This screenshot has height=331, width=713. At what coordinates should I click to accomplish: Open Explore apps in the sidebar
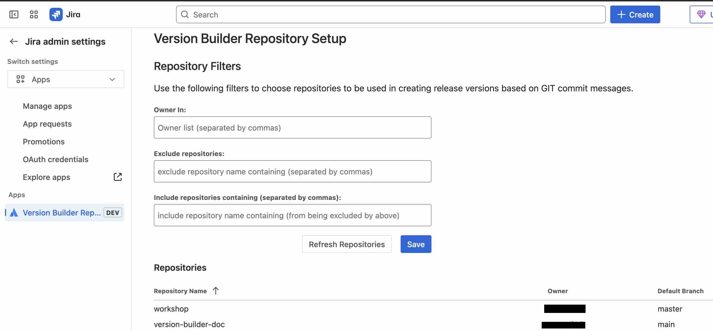click(x=46, y=177)
